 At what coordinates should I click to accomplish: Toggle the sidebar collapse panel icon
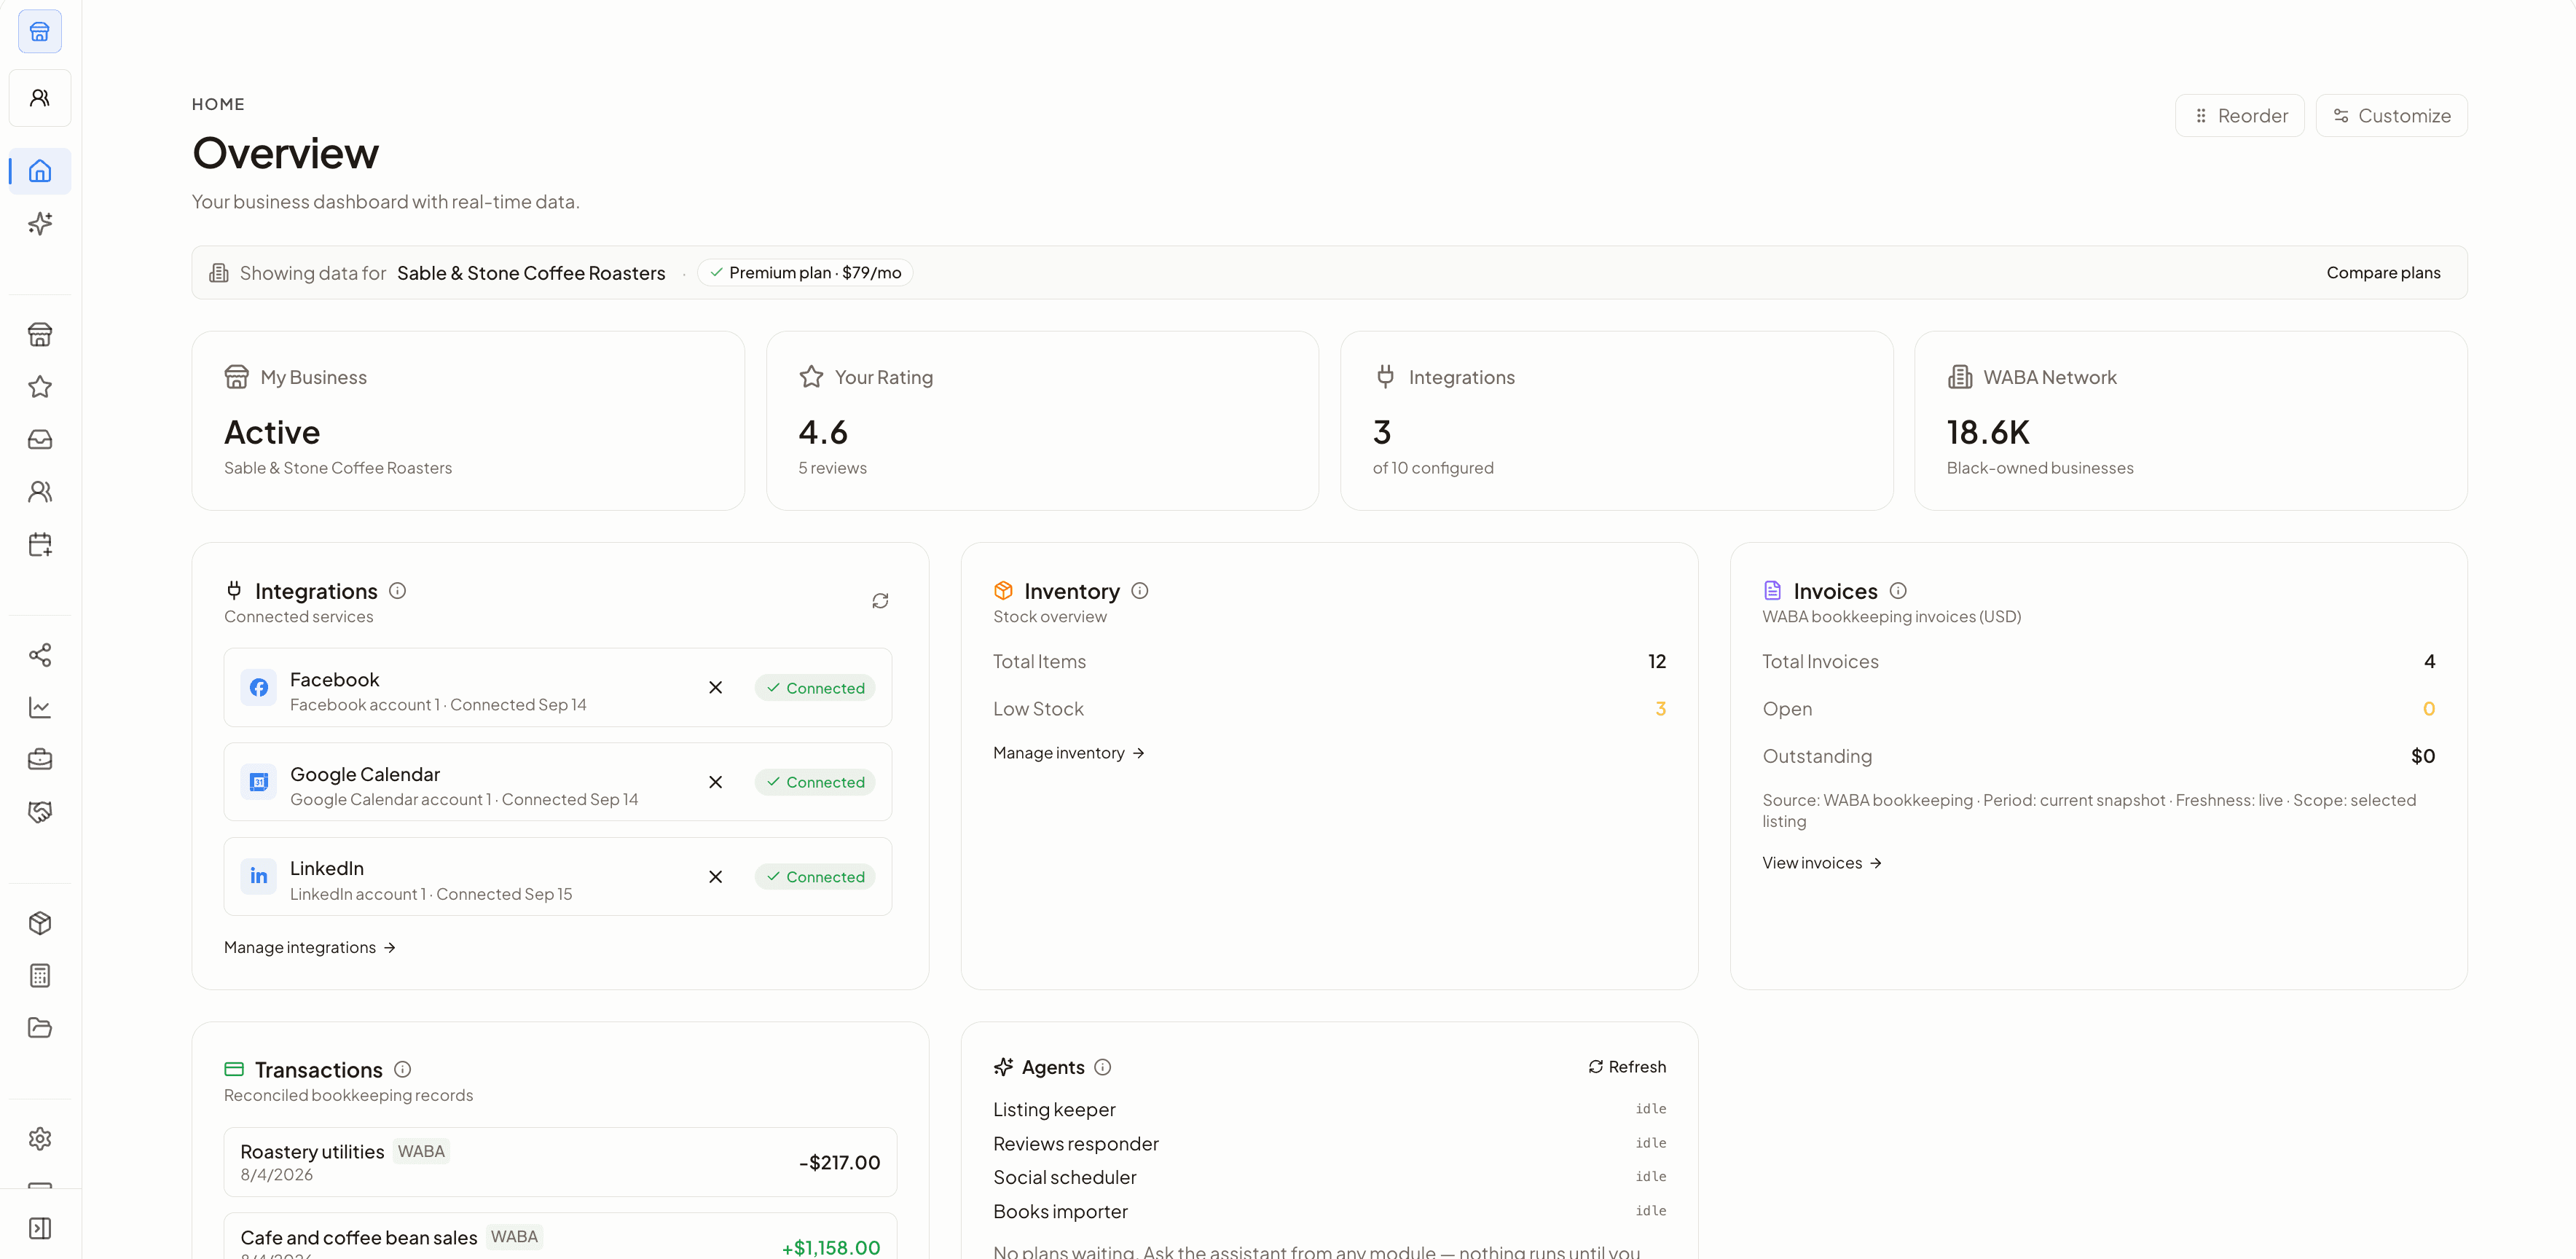(40, 1228)
